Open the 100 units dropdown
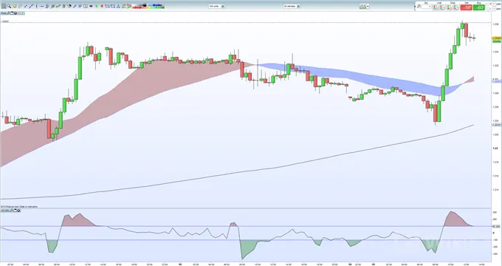The width and height of the screenshot is (502, 266). pyautogui.click(x=217, y=6)
